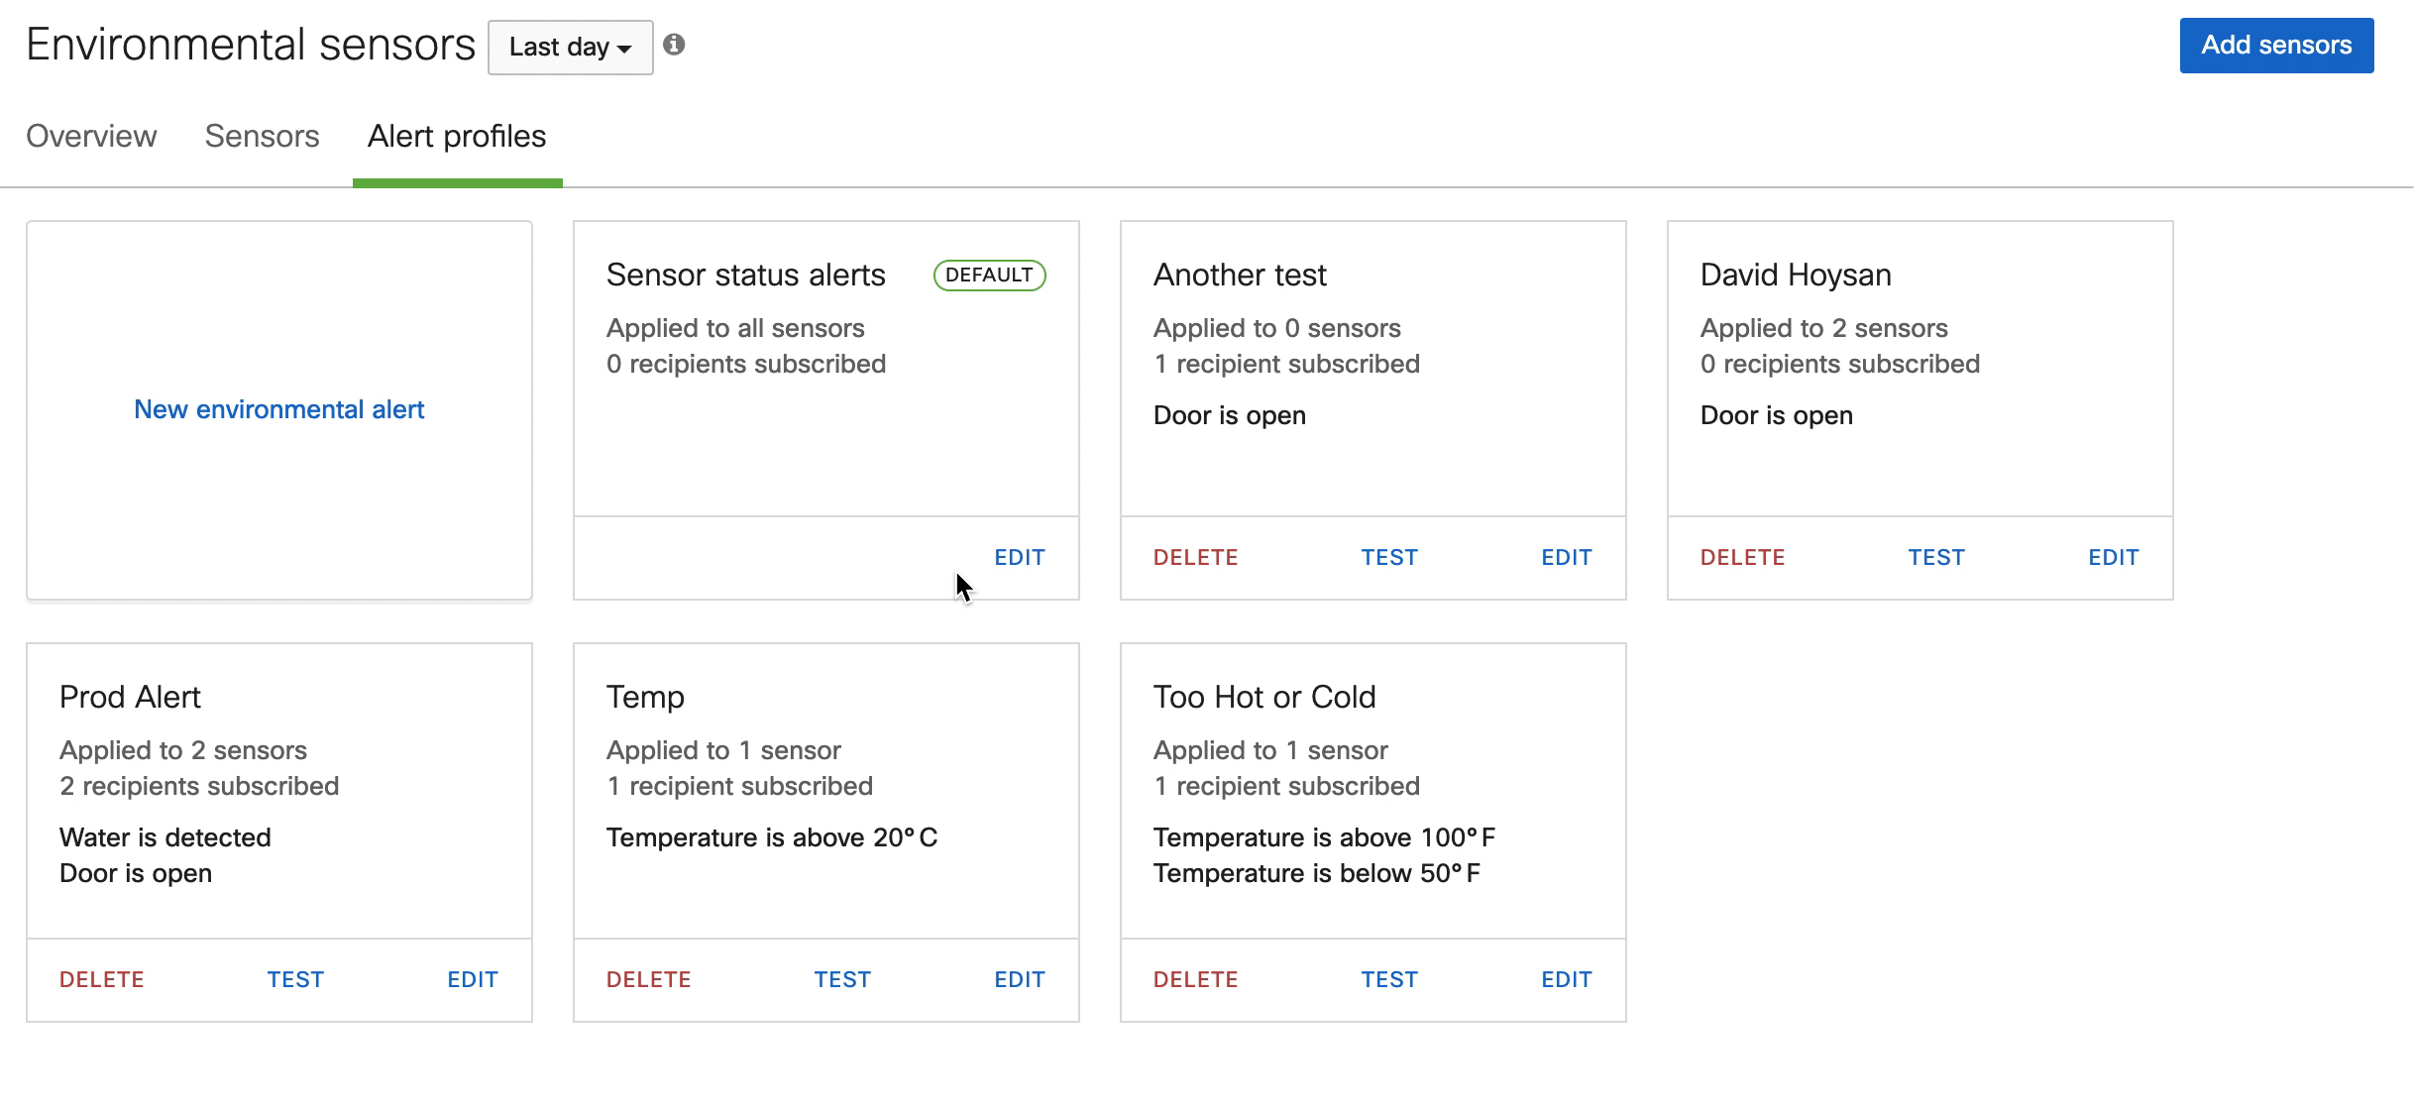Test the David Hoysan alert profile

[1935, 557]
